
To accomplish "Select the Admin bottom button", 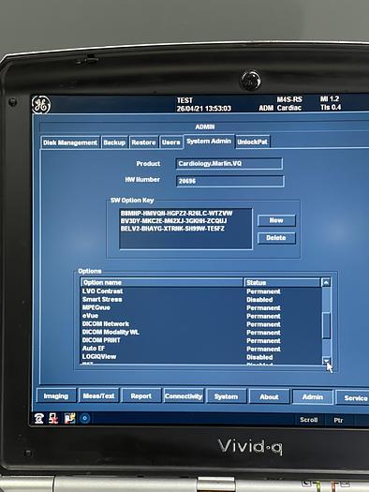I will (x=312, y=397).
